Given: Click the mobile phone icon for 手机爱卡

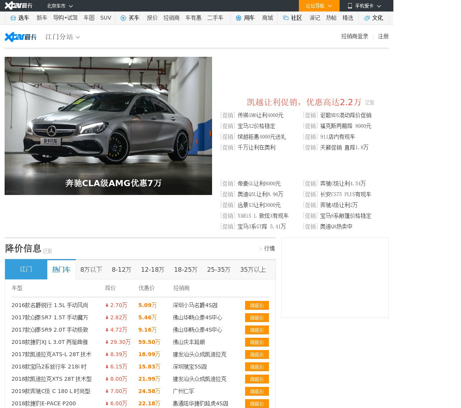Looking at the screenshot, I should click(x=350, y=6).
